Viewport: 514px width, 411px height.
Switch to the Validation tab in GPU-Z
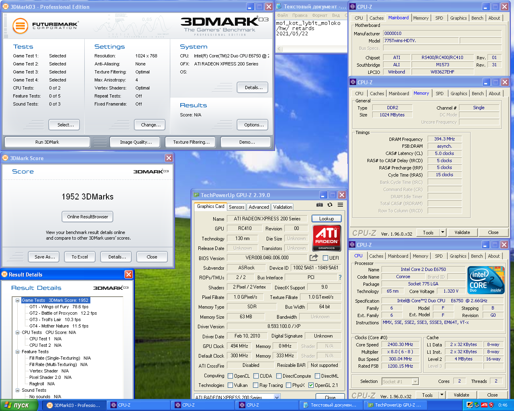coord(283,207)
